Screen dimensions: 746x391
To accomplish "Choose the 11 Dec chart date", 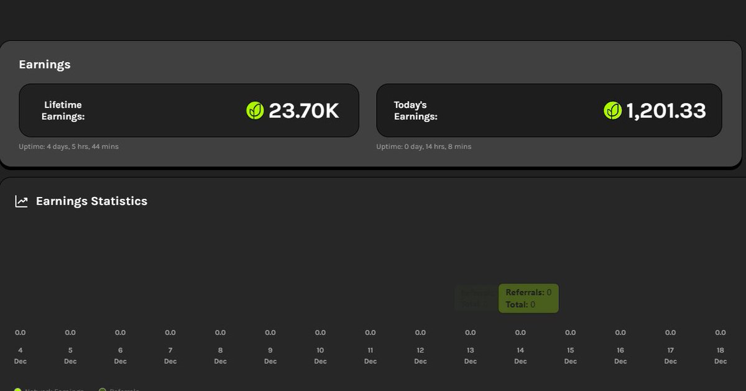I will pos(371,356).
